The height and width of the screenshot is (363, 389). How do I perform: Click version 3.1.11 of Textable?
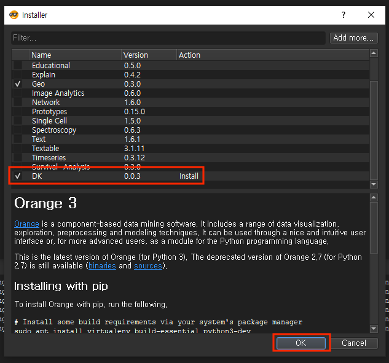click(134, 148)
